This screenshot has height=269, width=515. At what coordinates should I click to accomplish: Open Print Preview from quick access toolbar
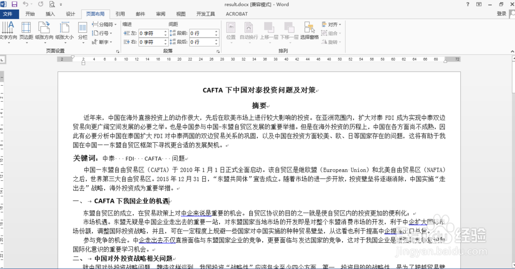(x=52, y=4)
